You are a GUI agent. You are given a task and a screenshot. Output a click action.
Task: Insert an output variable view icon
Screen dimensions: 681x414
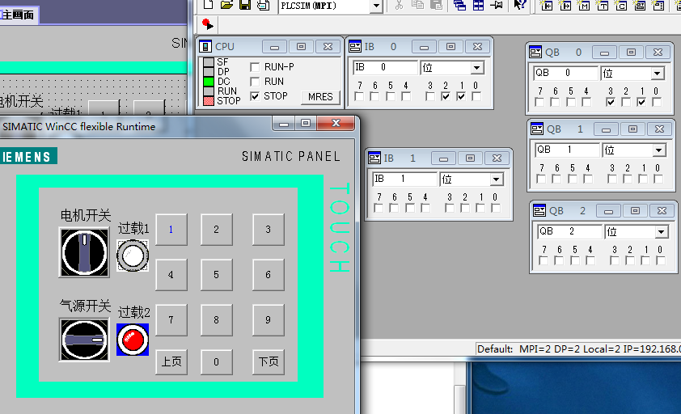(x=565, y=5)
